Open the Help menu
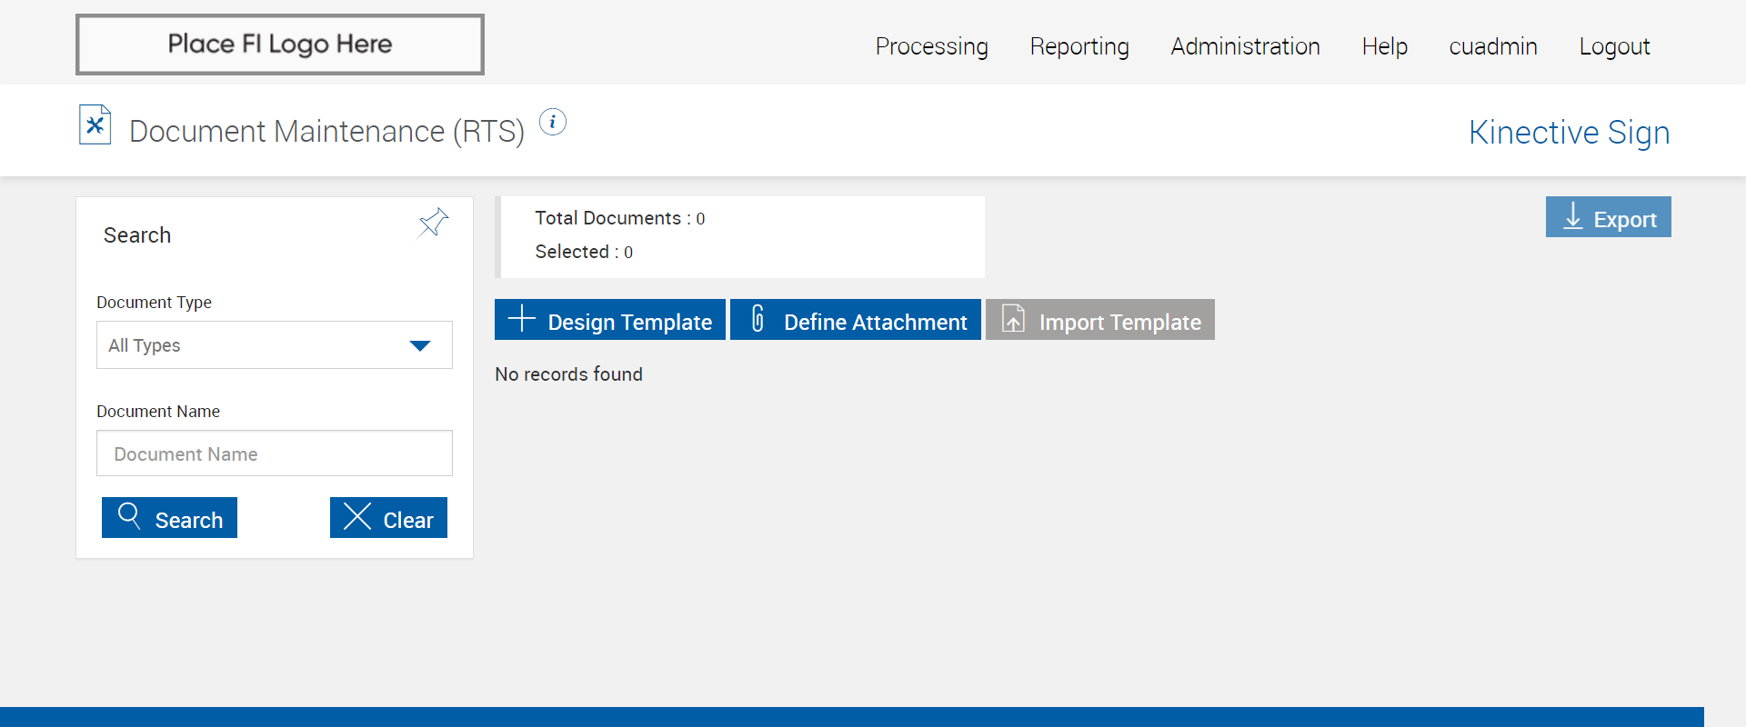Screen dimensions: 1746x727 (x=1384, y=46)
